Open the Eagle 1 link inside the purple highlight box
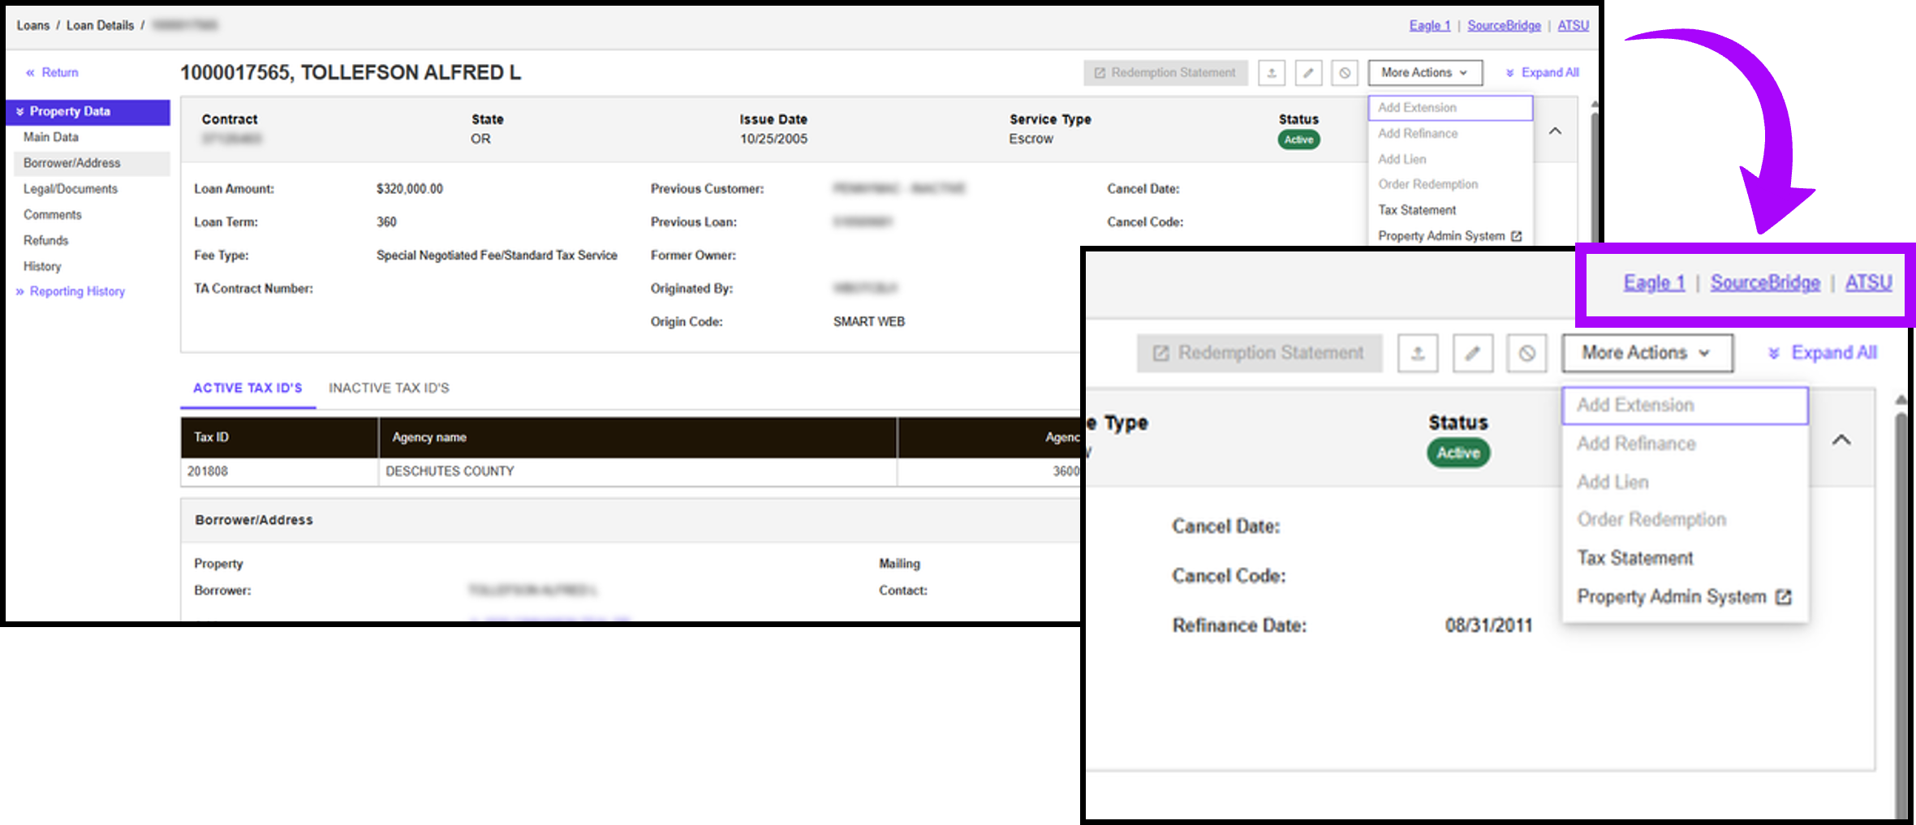Viewport: 1916px width, 825px height. (x=1654, y=282)
